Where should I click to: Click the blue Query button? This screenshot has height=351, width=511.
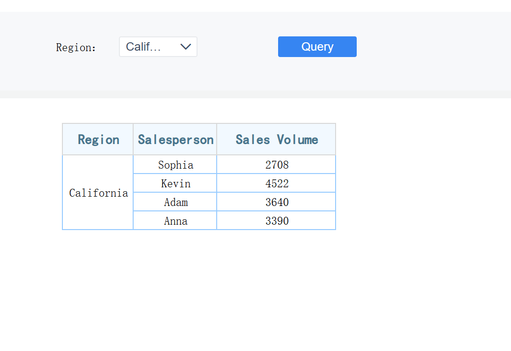point(317,47)
